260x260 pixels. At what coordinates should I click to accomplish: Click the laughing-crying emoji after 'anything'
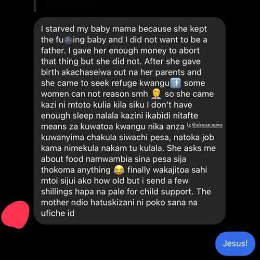119,170
